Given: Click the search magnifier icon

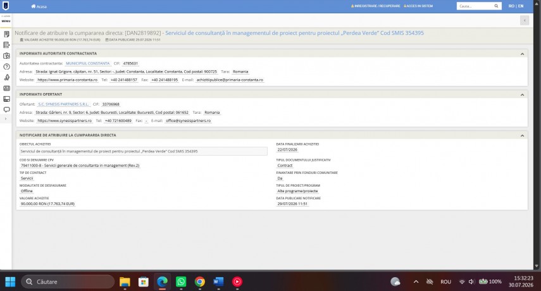Looking at the screenshot, I should coord(496,6).
